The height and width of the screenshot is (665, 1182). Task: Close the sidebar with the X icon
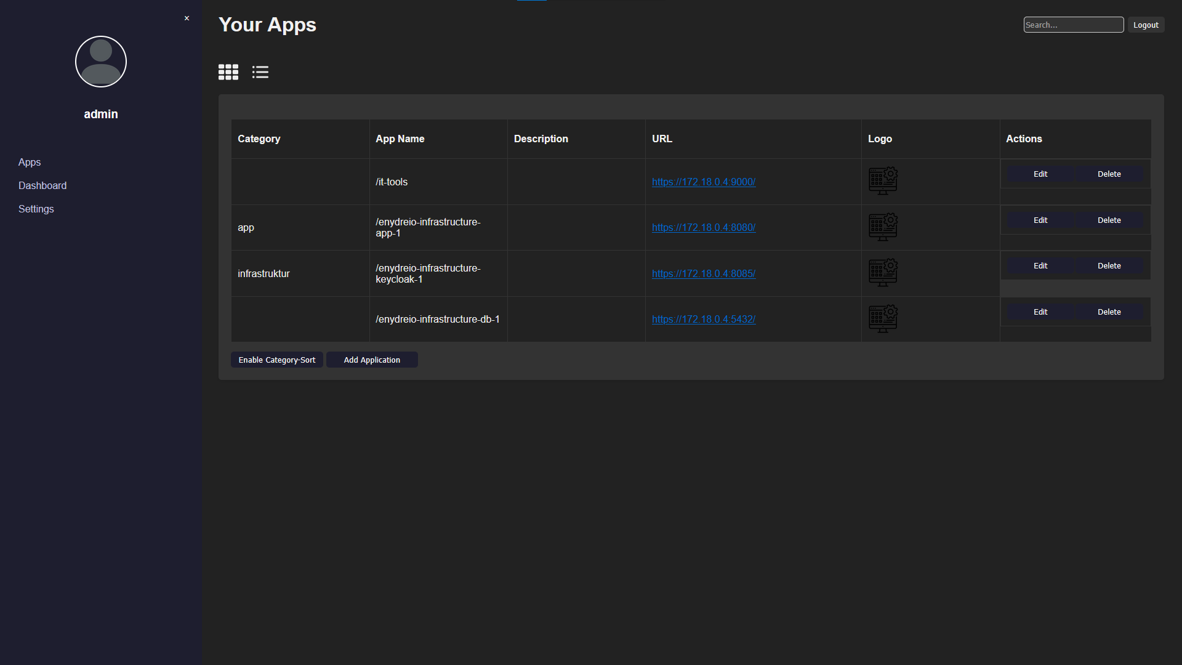pyautogui.click(x=187, y=18)
